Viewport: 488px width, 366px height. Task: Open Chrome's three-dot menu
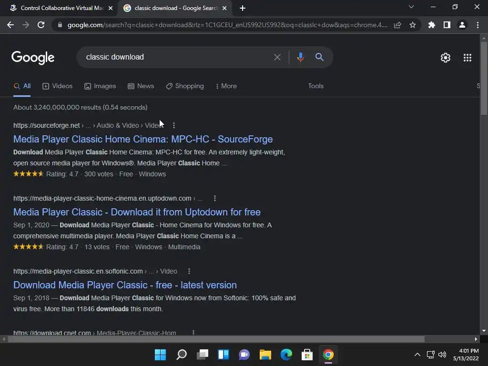[478, 25]
